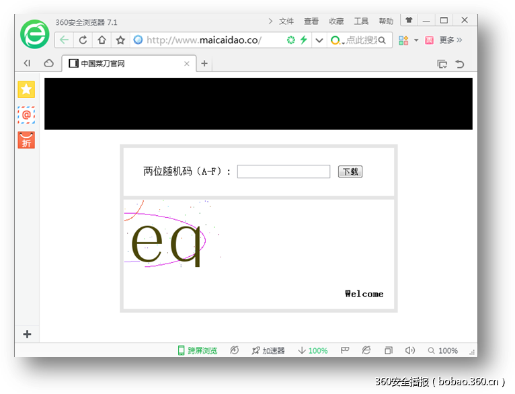515x394 pixels.
Task: Expand 更多 more extensions menu
Action: coord(450,40)
